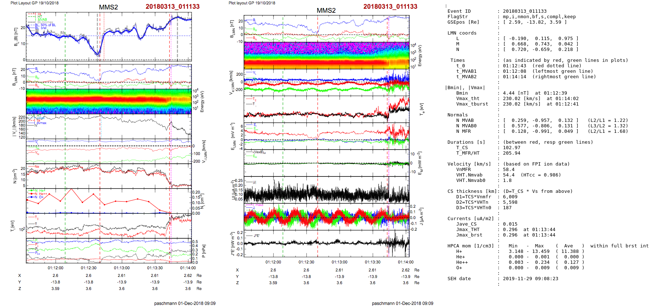658x306 pixels.
Task: Click Vmax_tburst time '01:12:41'
Action: pyautogui.click(x=567, y=104)
